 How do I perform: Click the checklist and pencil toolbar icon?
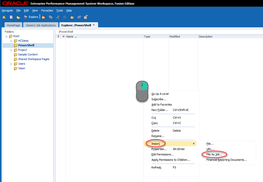coord(86,17)
